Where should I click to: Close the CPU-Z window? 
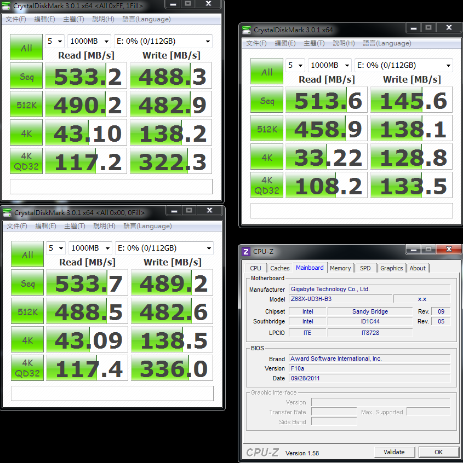[x=449, y=249]
